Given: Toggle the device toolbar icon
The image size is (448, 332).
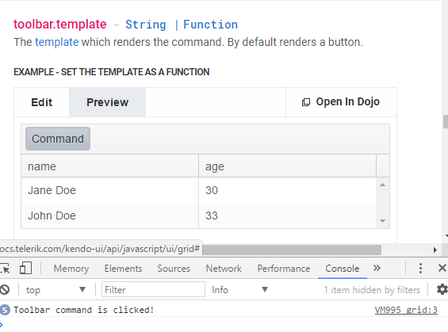Looking at the screenshot, I should 25,269.
